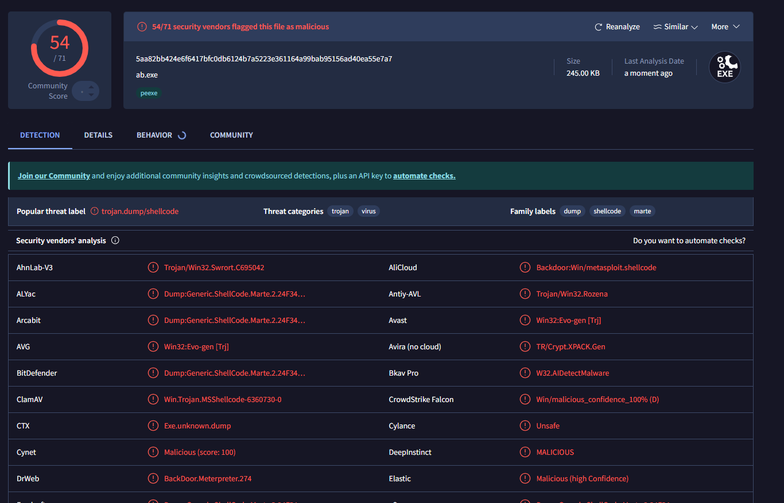
Task: Click the alert icon in ClamAV row
Action: [x=153, y=399]
